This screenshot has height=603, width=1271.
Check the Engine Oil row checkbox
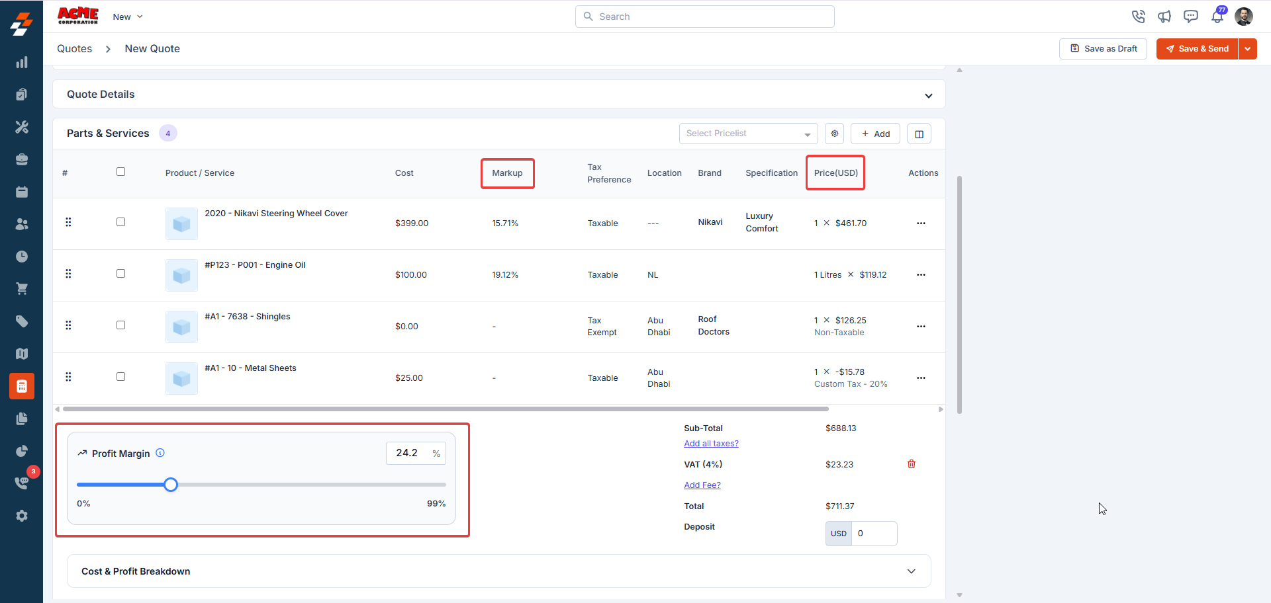coord(120,274)
